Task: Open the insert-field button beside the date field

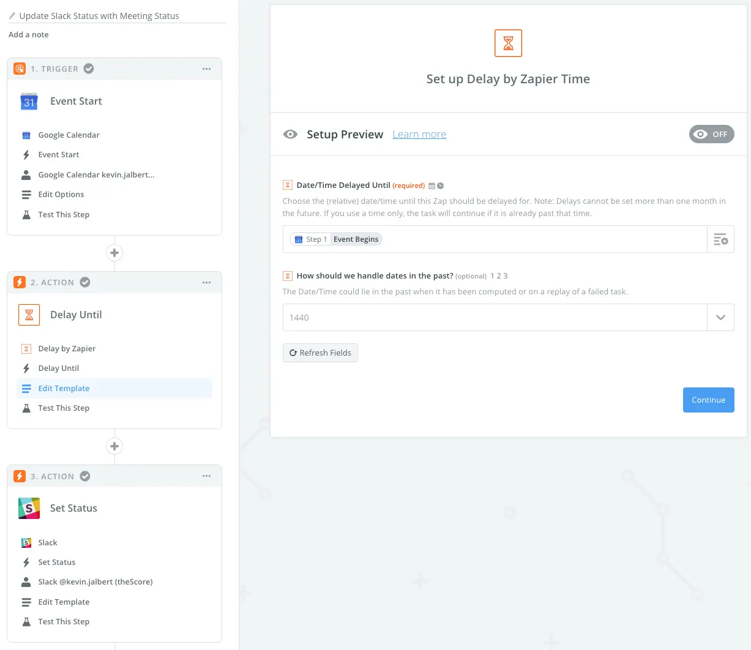Action: tap(720, 239)
